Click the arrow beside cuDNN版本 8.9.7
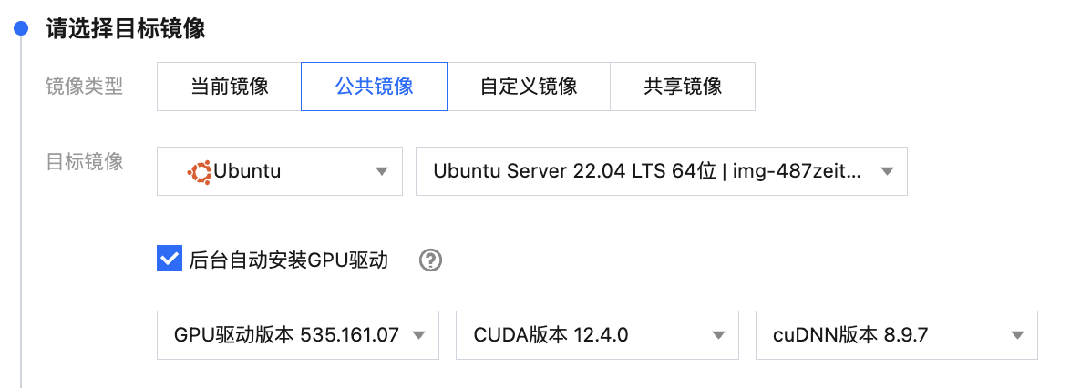 [1017, 335]
